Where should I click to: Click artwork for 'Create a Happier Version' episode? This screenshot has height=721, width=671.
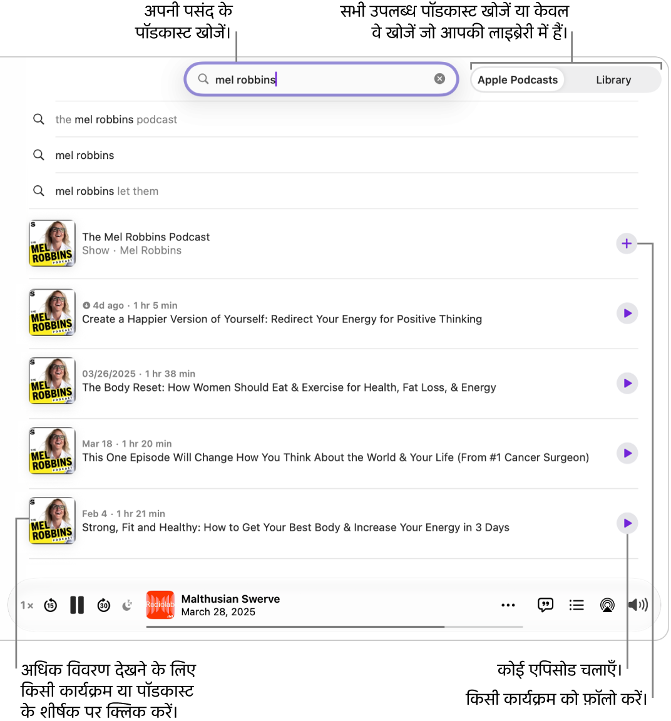(52, 312)
